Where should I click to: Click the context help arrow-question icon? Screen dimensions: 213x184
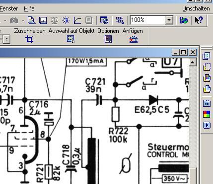click(x=199, y=20)
